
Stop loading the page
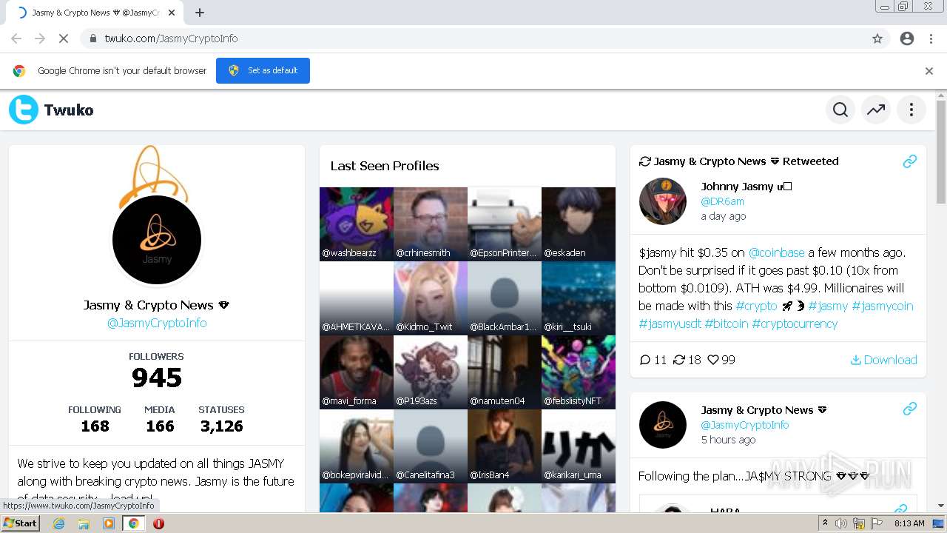tap(64, 38)
